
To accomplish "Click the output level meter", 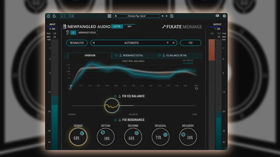I will click(215, 94).
